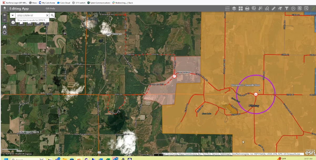Click the PSW Splitter map marker

tap(174, 76)
